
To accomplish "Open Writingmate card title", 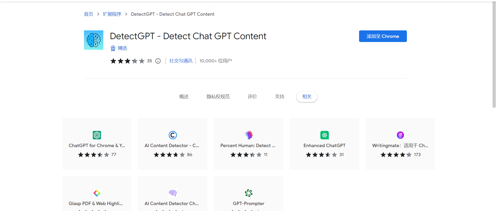I will pos(400,146).
